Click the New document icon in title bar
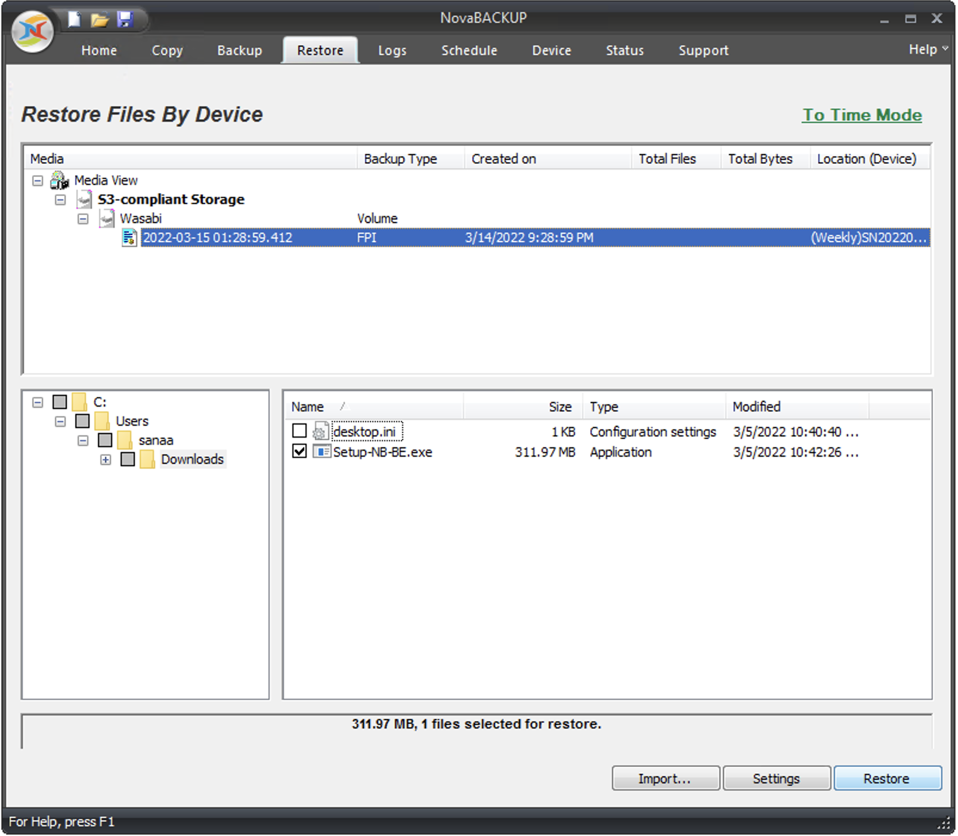Screen dimensions: 958x836 point(74,19)
